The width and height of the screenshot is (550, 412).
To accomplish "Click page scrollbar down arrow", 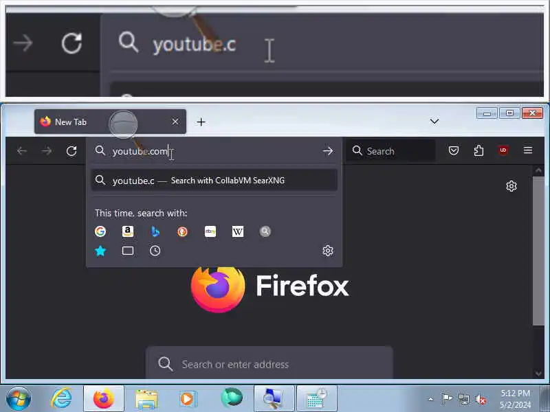I will coord(538,374).
